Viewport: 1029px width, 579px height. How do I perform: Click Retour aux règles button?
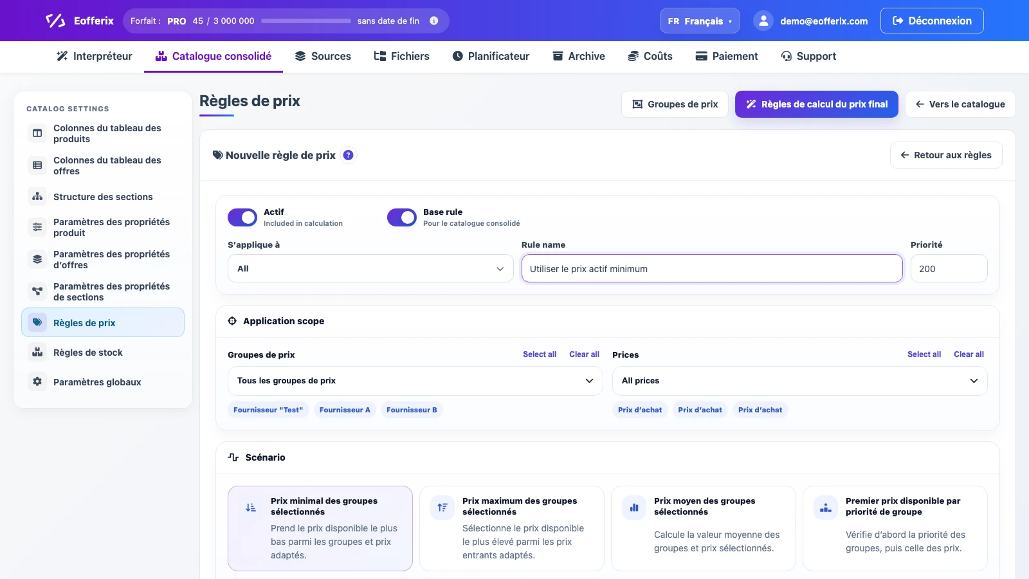point(946,155)
